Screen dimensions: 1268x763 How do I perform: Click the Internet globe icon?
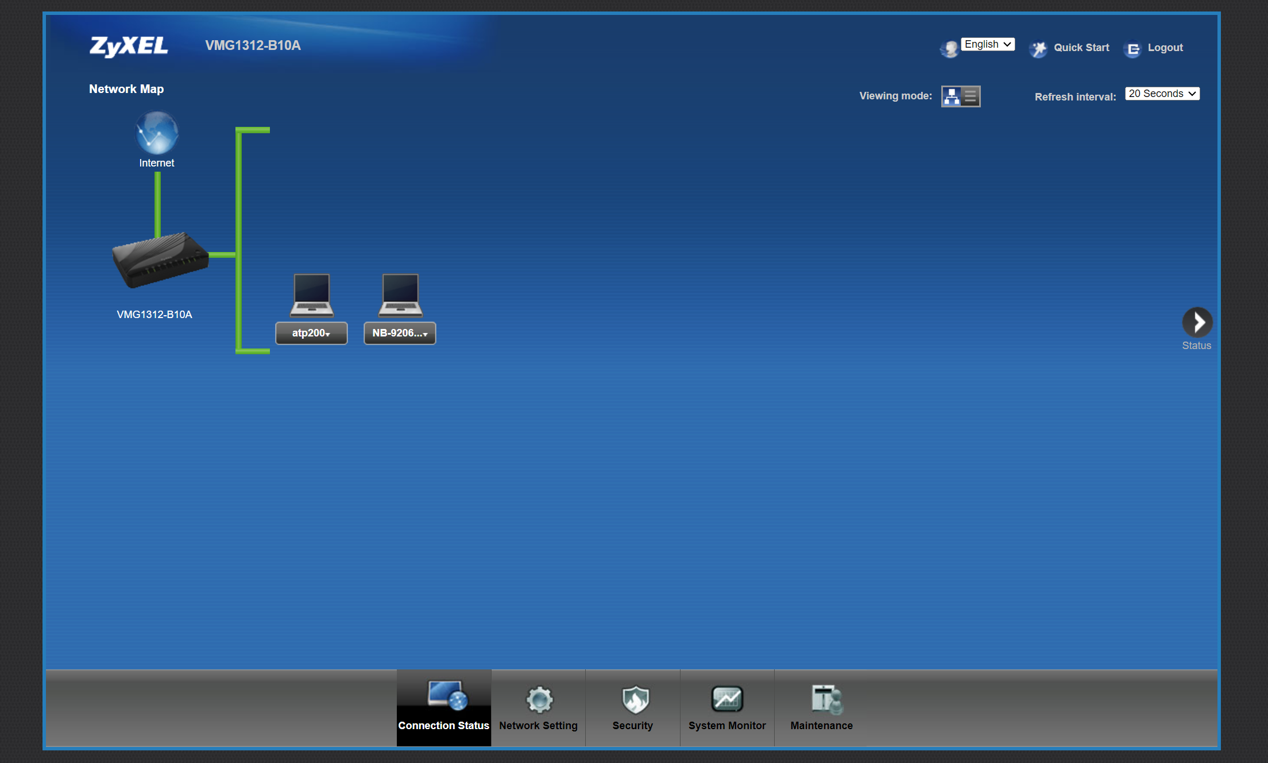tap(157, 133)
